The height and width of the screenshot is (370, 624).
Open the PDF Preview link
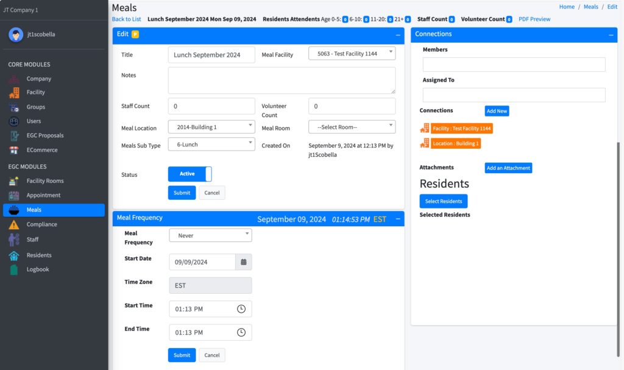(534, 20)
